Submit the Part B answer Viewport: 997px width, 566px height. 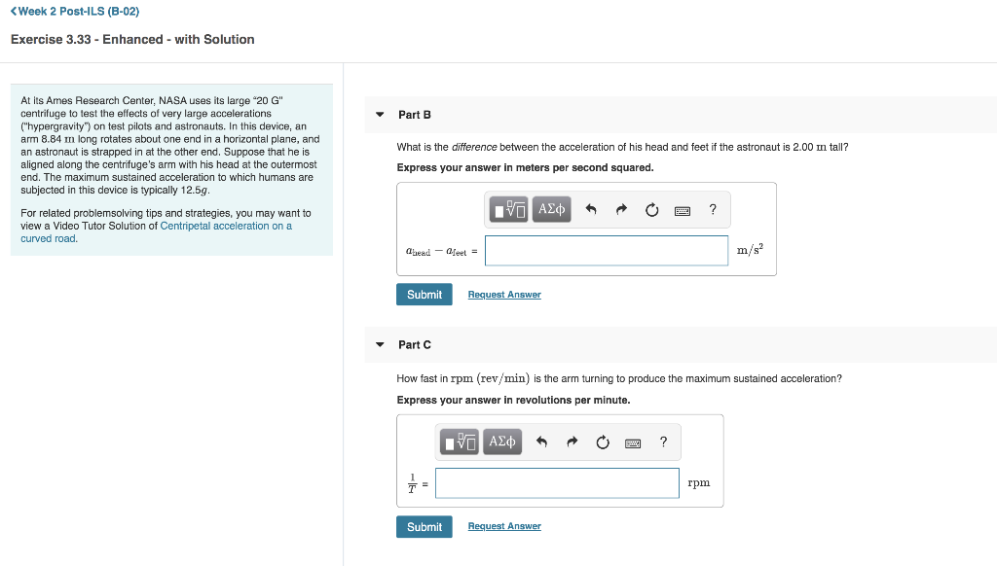point(424,294)
